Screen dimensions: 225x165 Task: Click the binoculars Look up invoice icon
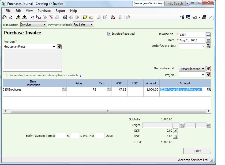(x=65, y=17)
